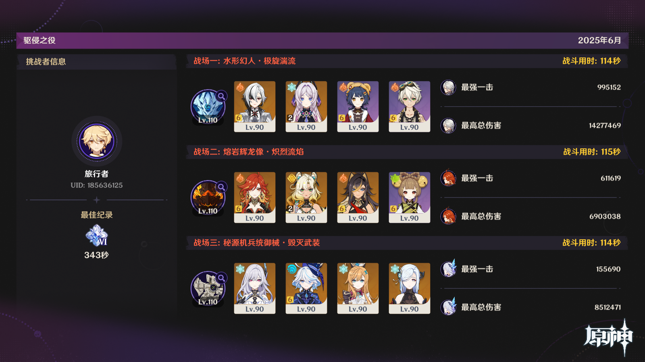
Task: Select the red-haired pyro character in battlefield two
Action: 255,197
